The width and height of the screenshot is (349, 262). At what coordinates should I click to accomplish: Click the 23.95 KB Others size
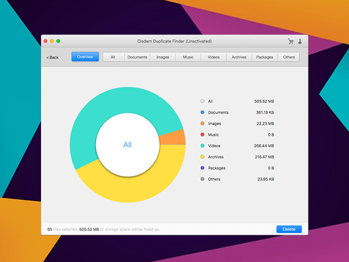pyautogui.click(x=265, y=179)
